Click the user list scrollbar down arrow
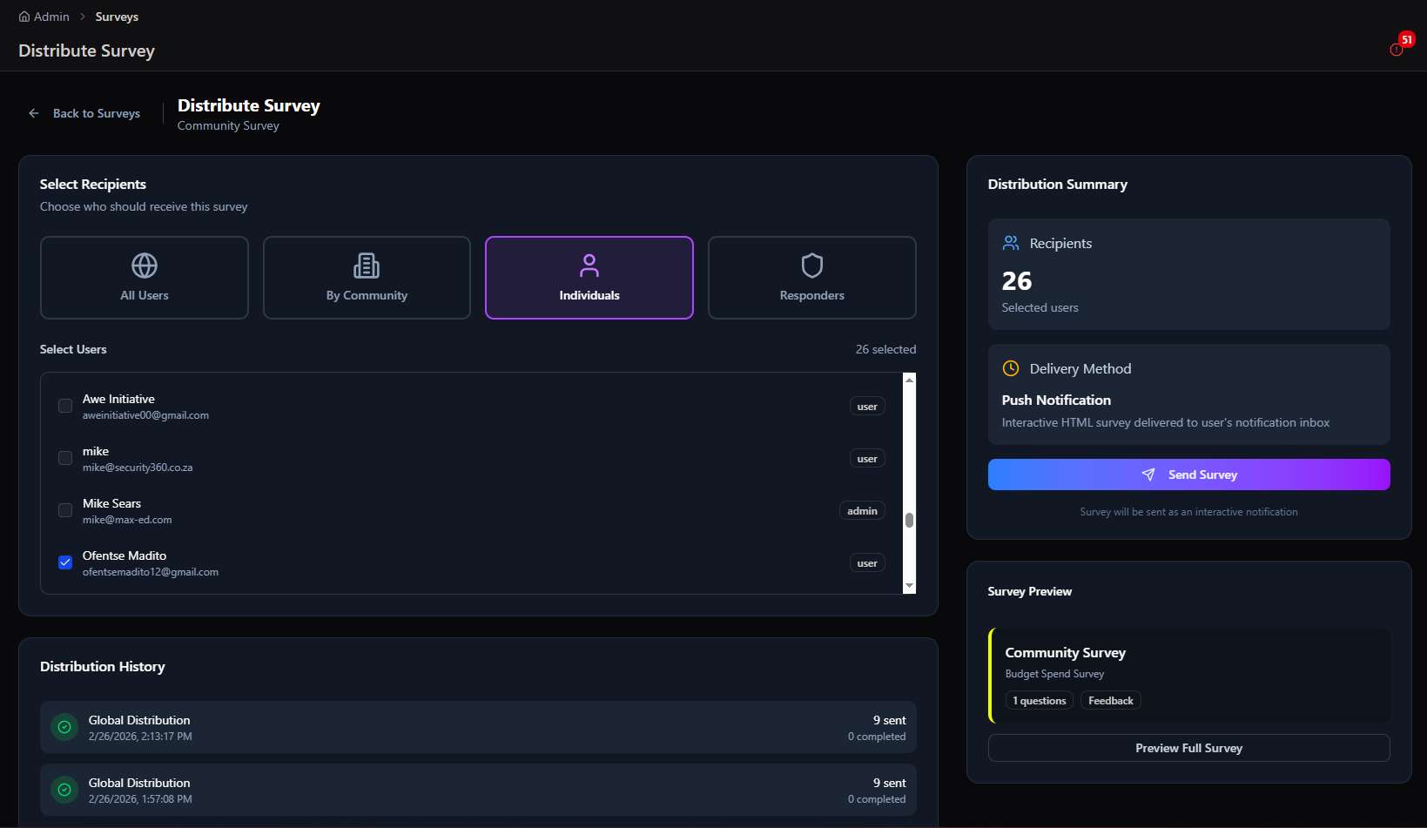 (909, 586)
